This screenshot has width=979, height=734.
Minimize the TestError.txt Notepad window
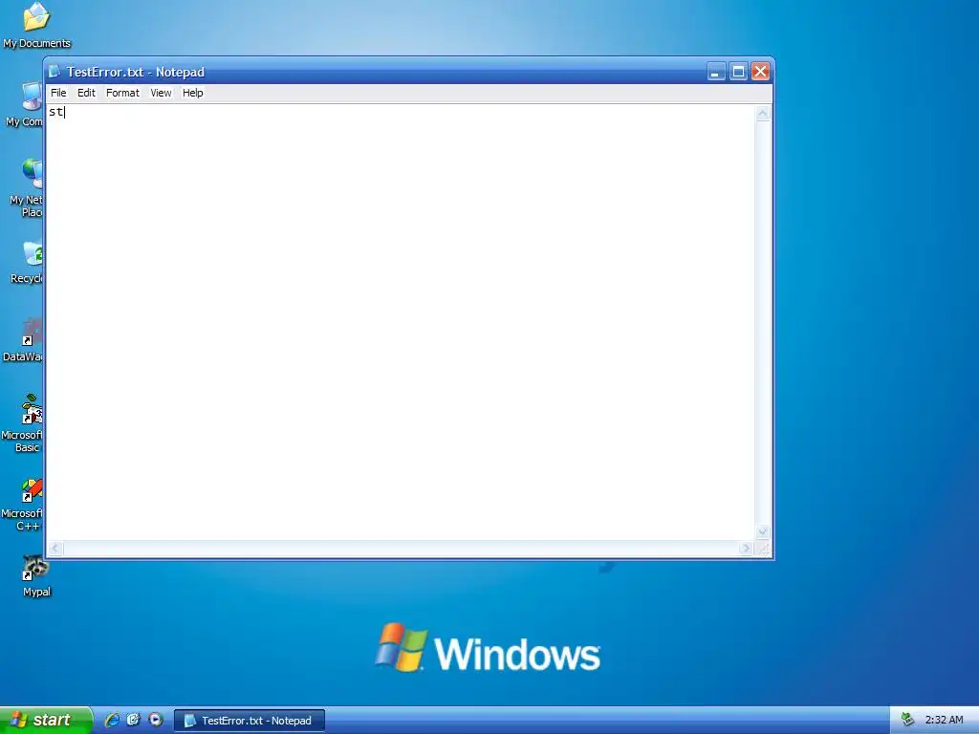click(x=715, y=72)
